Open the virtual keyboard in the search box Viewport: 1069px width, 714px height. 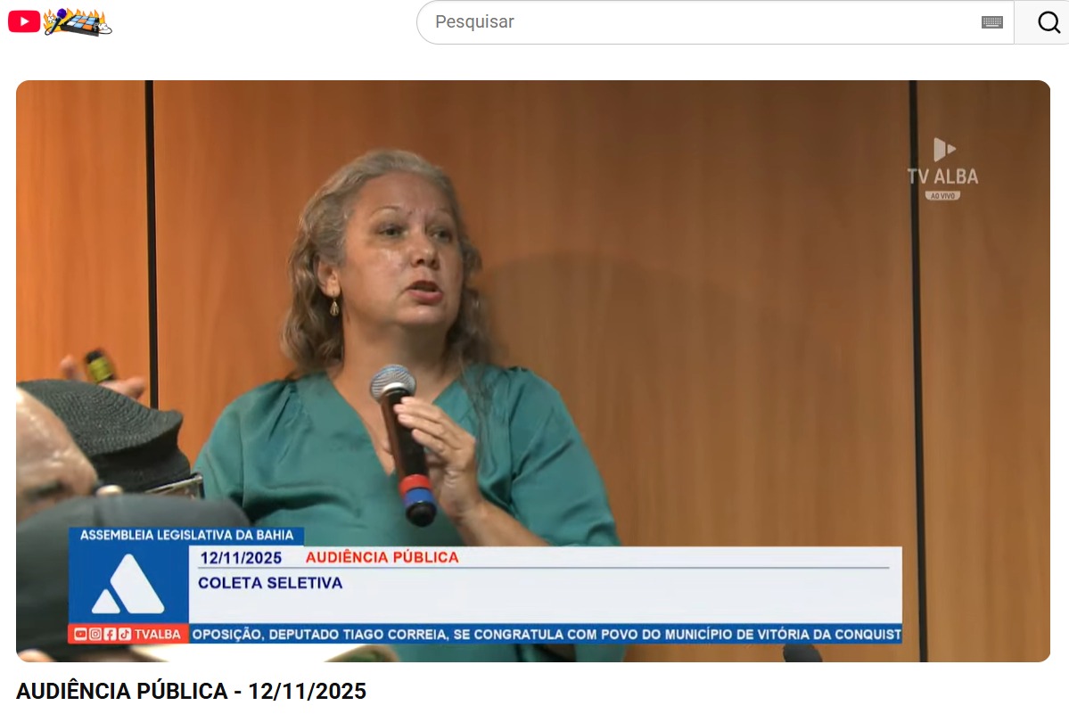point(991,22)
